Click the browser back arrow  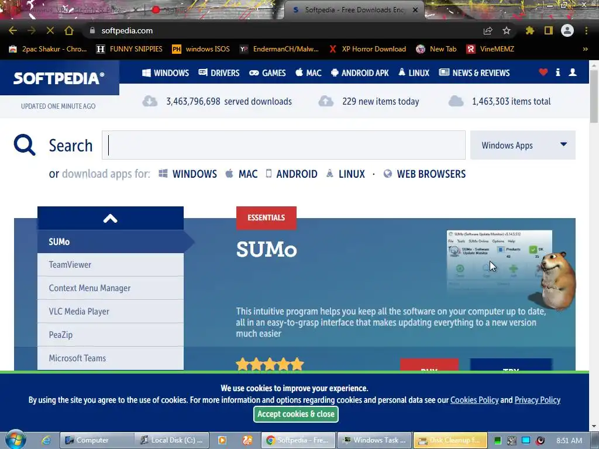click(13, 30)
